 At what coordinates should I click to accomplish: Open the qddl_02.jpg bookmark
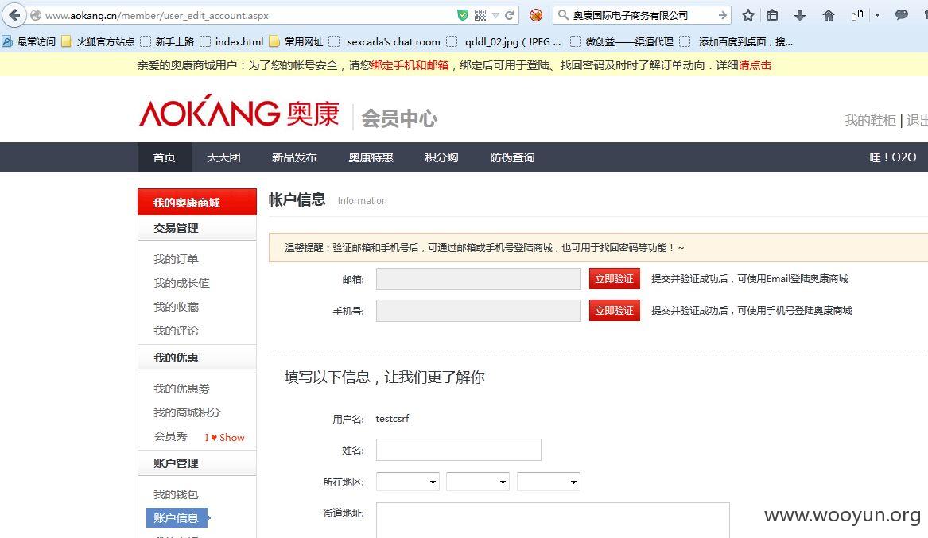(x=503, y=41)
